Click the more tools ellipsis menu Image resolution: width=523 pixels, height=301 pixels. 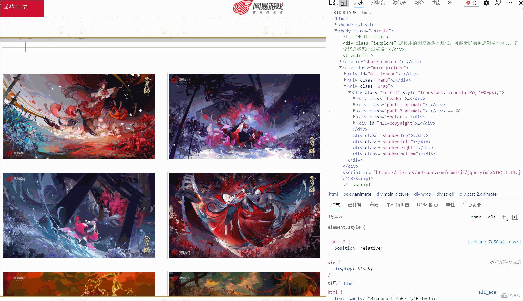509,3
